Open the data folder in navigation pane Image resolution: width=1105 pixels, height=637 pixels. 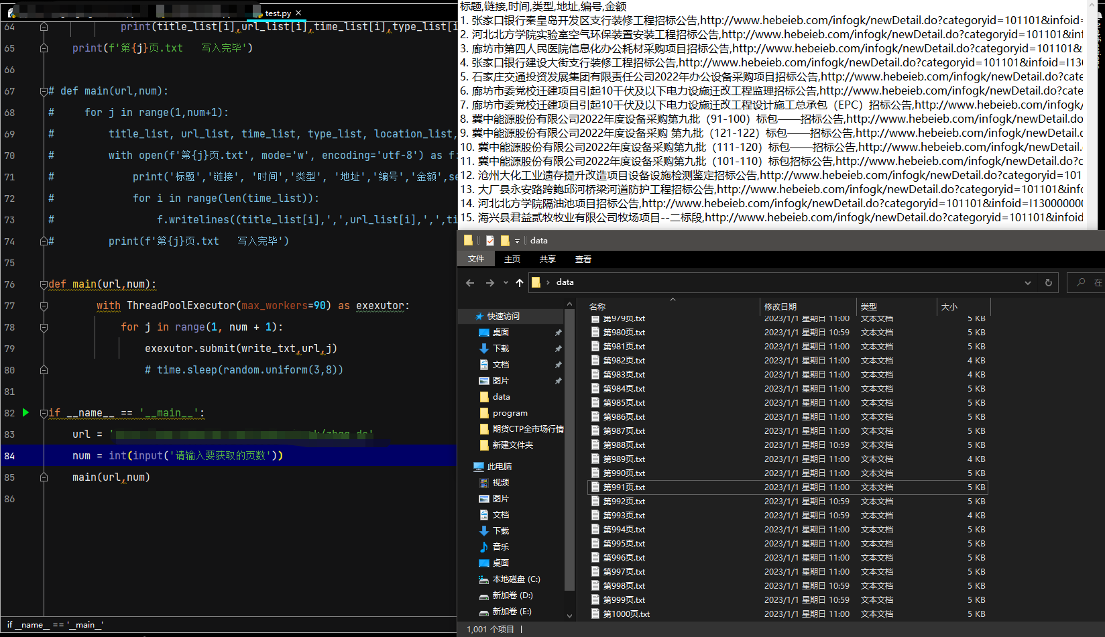pyautogui.click(x=501, y=397)
